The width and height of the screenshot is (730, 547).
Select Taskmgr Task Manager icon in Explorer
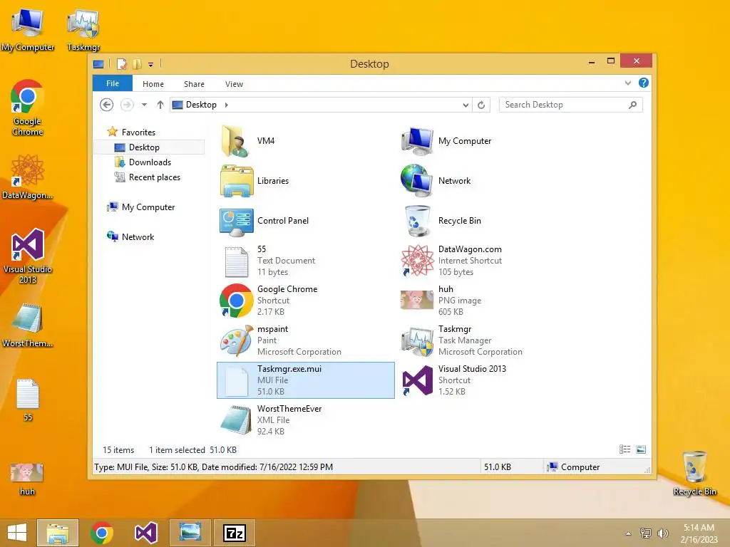coord(417,341)
